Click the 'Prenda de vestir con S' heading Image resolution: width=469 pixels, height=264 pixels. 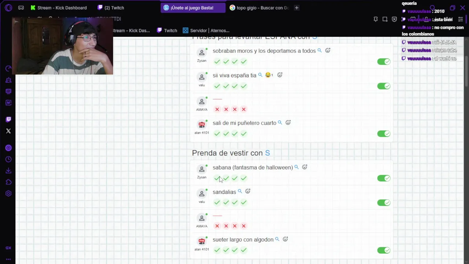pos(231,153)
